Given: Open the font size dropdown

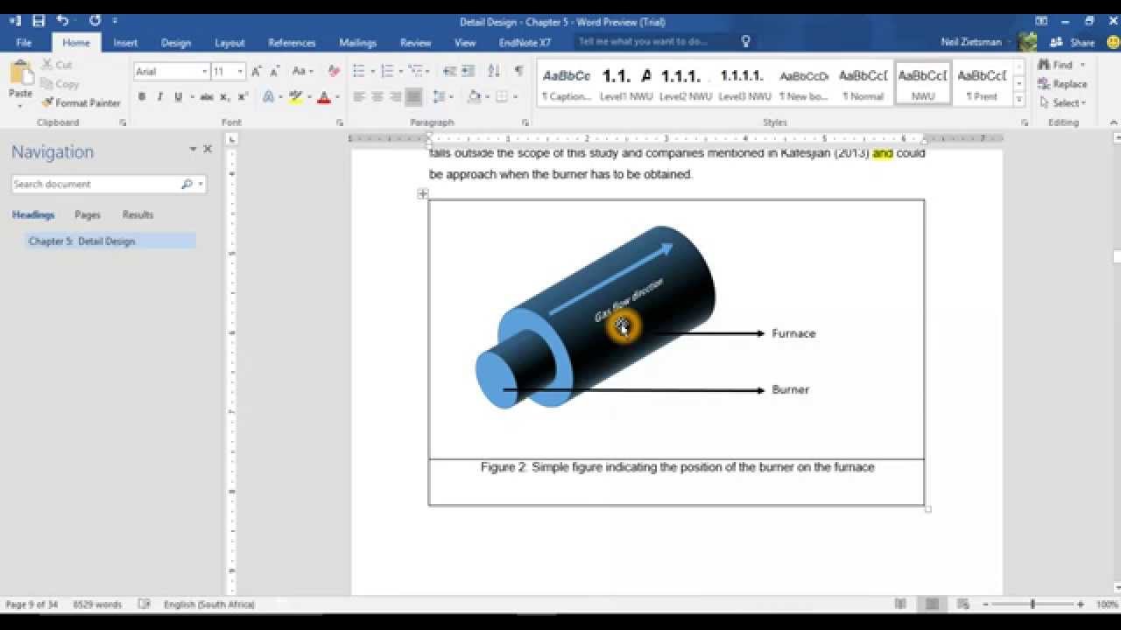Looking at the screenshot, I should tap(242, 72).
